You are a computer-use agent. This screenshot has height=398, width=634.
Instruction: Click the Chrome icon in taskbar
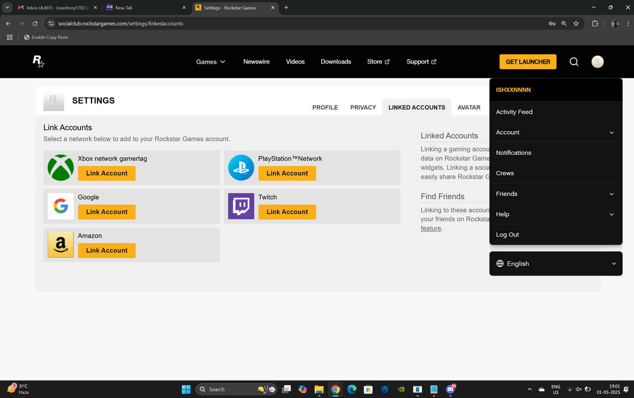pyautogui.click(x=335, y=389)
